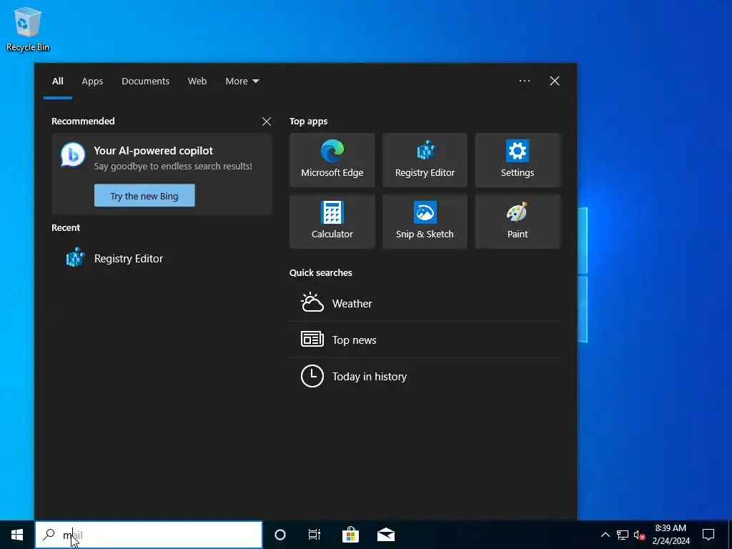732x549 pixels.
Task: Open the Action Center notifications
Action: tap(708, 535)
